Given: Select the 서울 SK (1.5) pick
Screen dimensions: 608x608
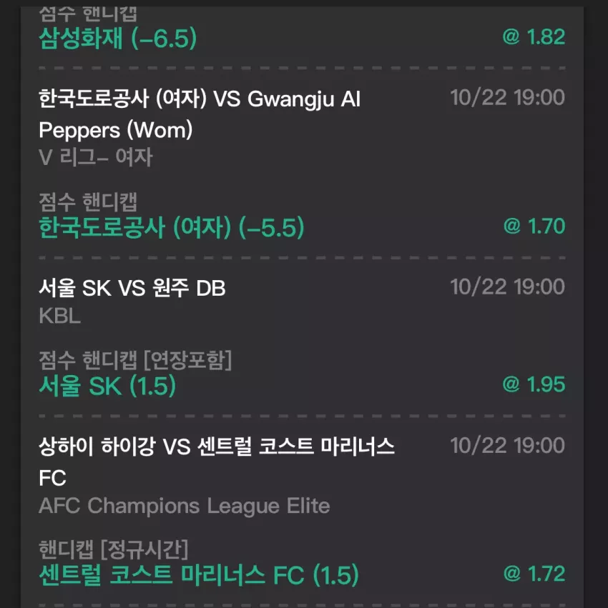Looking at the screenshot, I should (107, 387).
